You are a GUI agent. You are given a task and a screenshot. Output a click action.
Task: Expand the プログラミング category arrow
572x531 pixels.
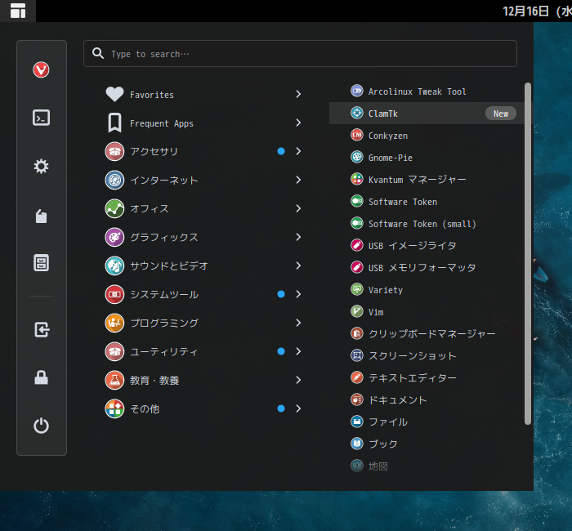pyautogui.click(x=298, y=323)
